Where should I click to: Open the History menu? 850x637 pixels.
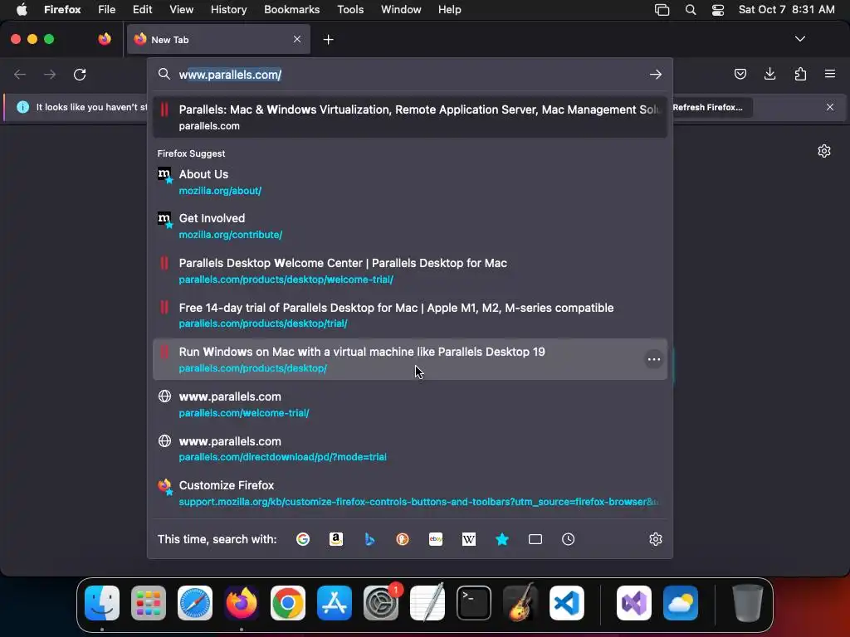[x=228, y=10]
